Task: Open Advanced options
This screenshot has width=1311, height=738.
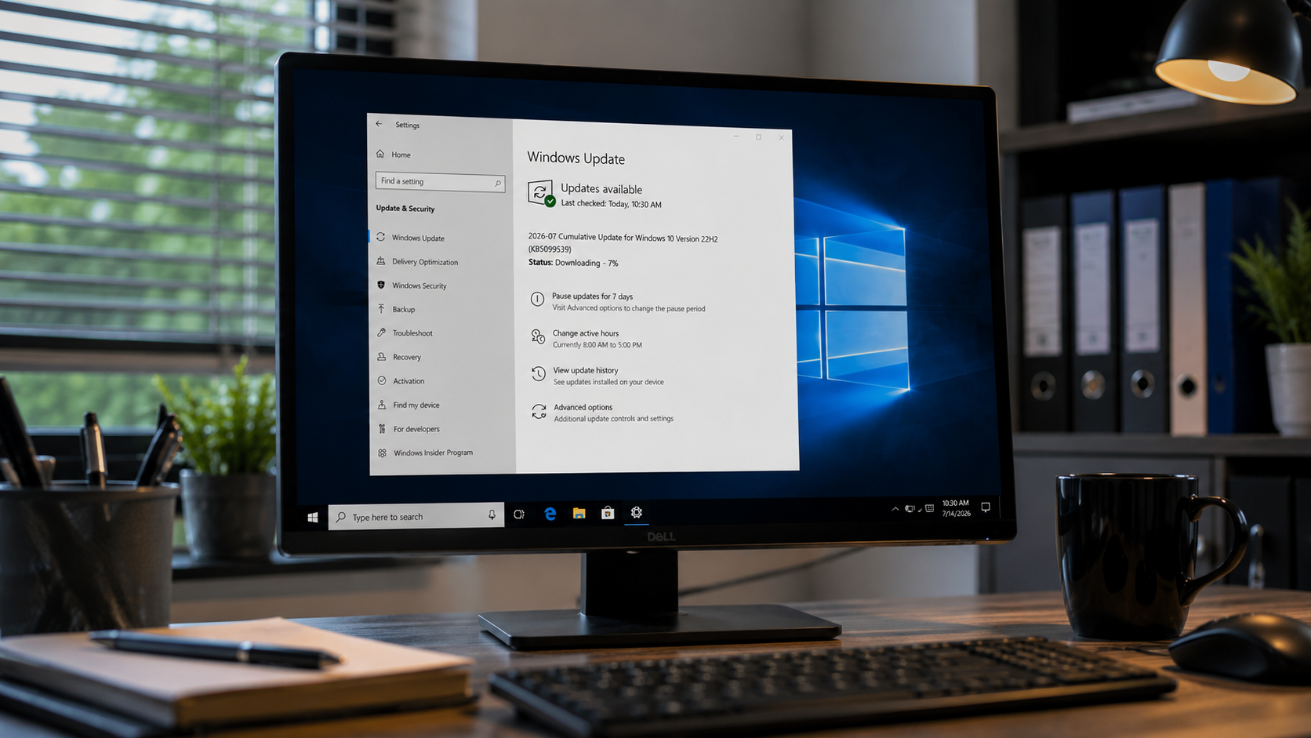Action: point(583,407)
